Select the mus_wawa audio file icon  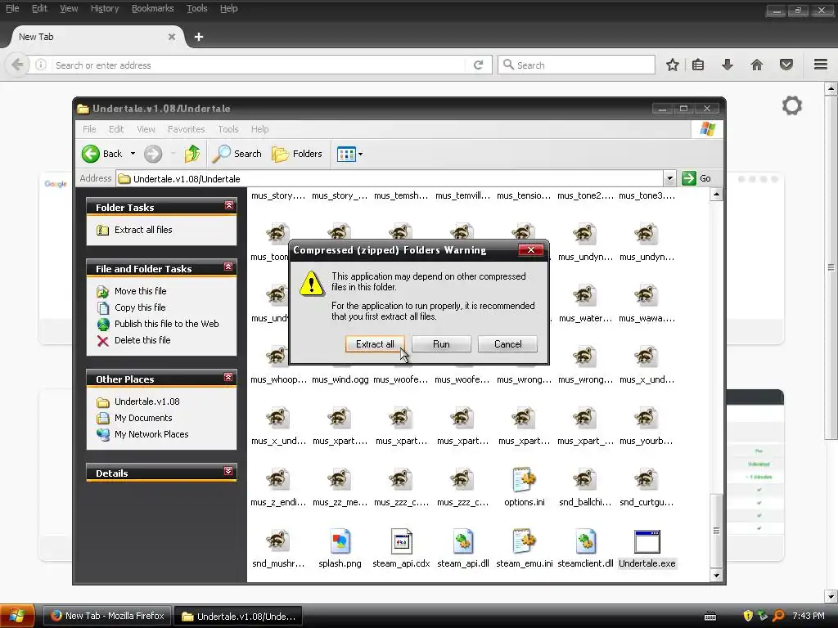647,296
